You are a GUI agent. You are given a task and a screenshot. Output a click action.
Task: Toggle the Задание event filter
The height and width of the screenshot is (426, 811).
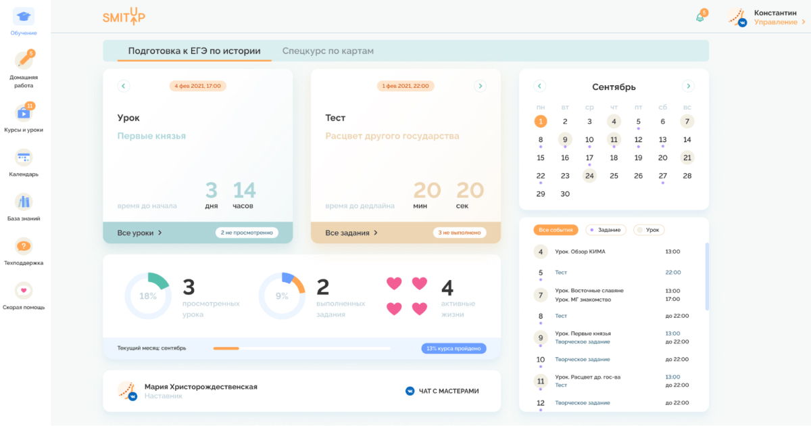pyautogui.click(x=606, y=230)
